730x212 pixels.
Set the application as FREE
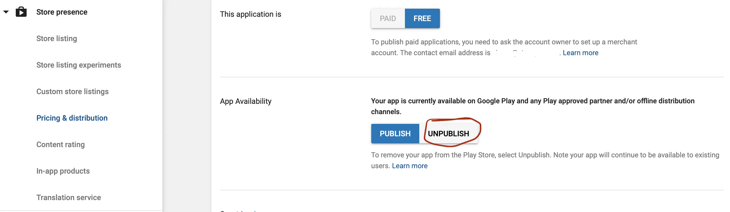(x=422, y=19)
